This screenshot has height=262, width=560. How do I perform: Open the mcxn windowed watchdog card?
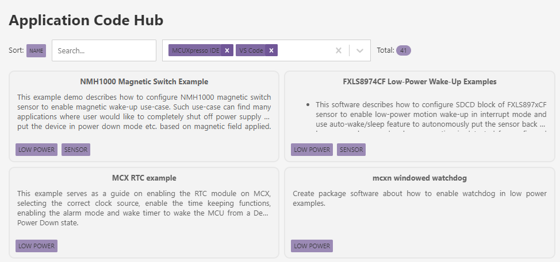[419, 178]
